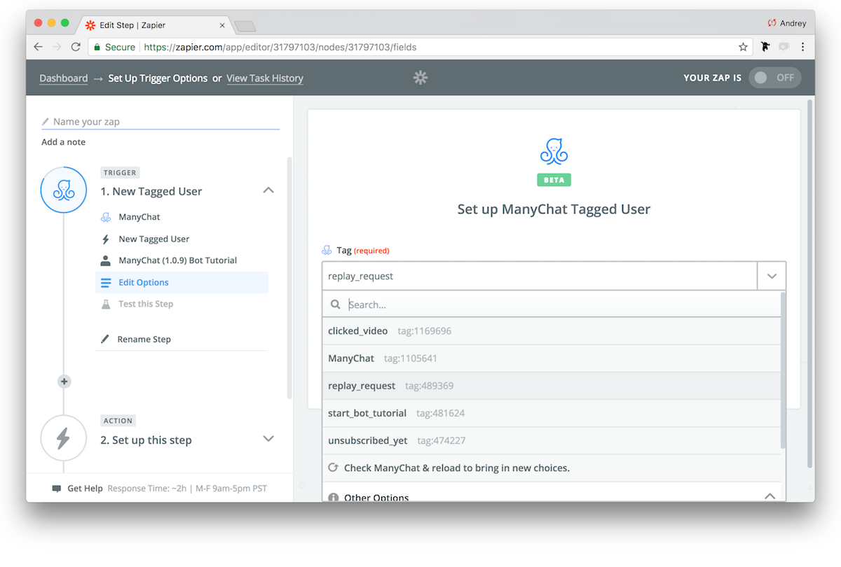
Task: Open the Andrey Chrome profile button
Action: (787, 23)
